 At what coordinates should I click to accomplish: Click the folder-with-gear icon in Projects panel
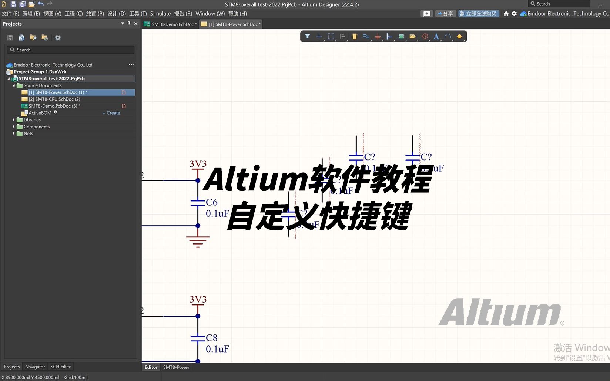pos(45,37)
